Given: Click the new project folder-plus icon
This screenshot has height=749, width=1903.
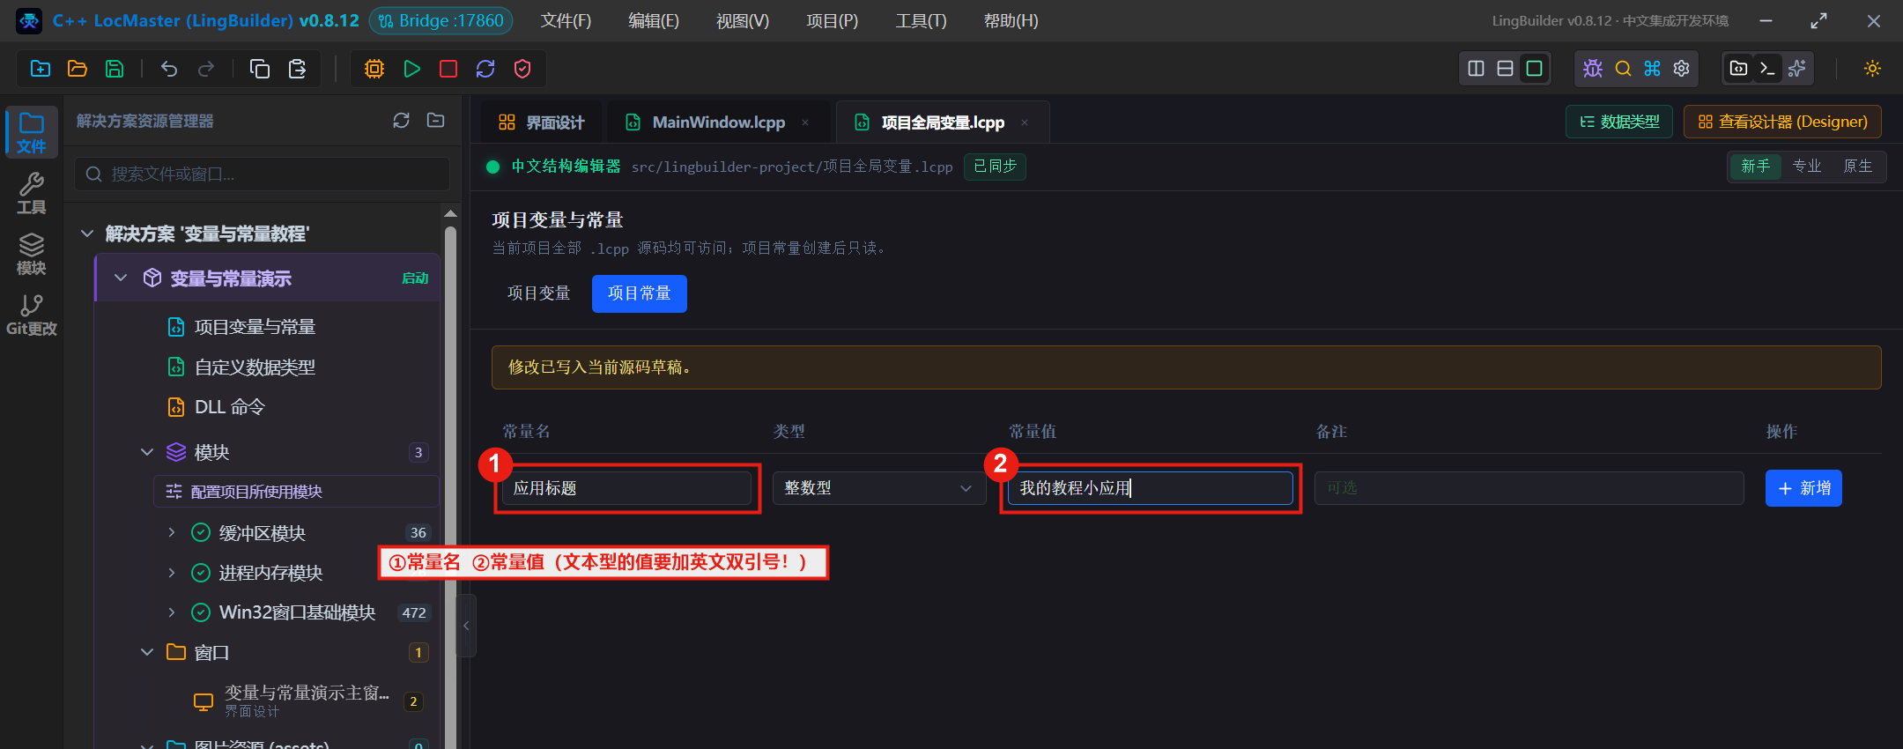Looking at the screenshot, I should click(41, 69).
